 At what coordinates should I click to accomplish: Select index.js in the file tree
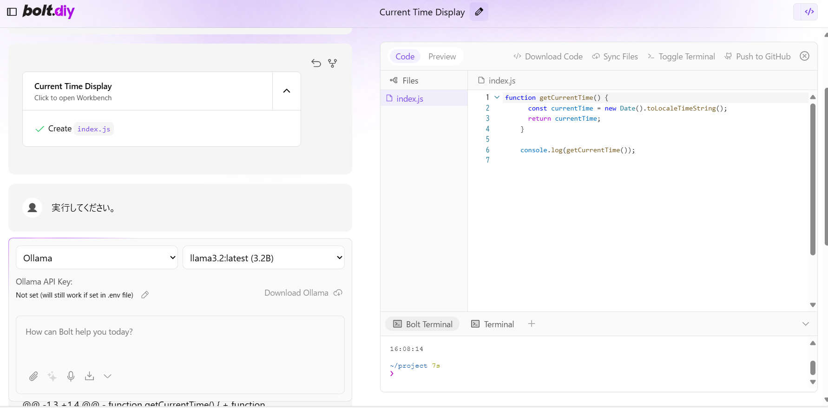coord(424,99)
